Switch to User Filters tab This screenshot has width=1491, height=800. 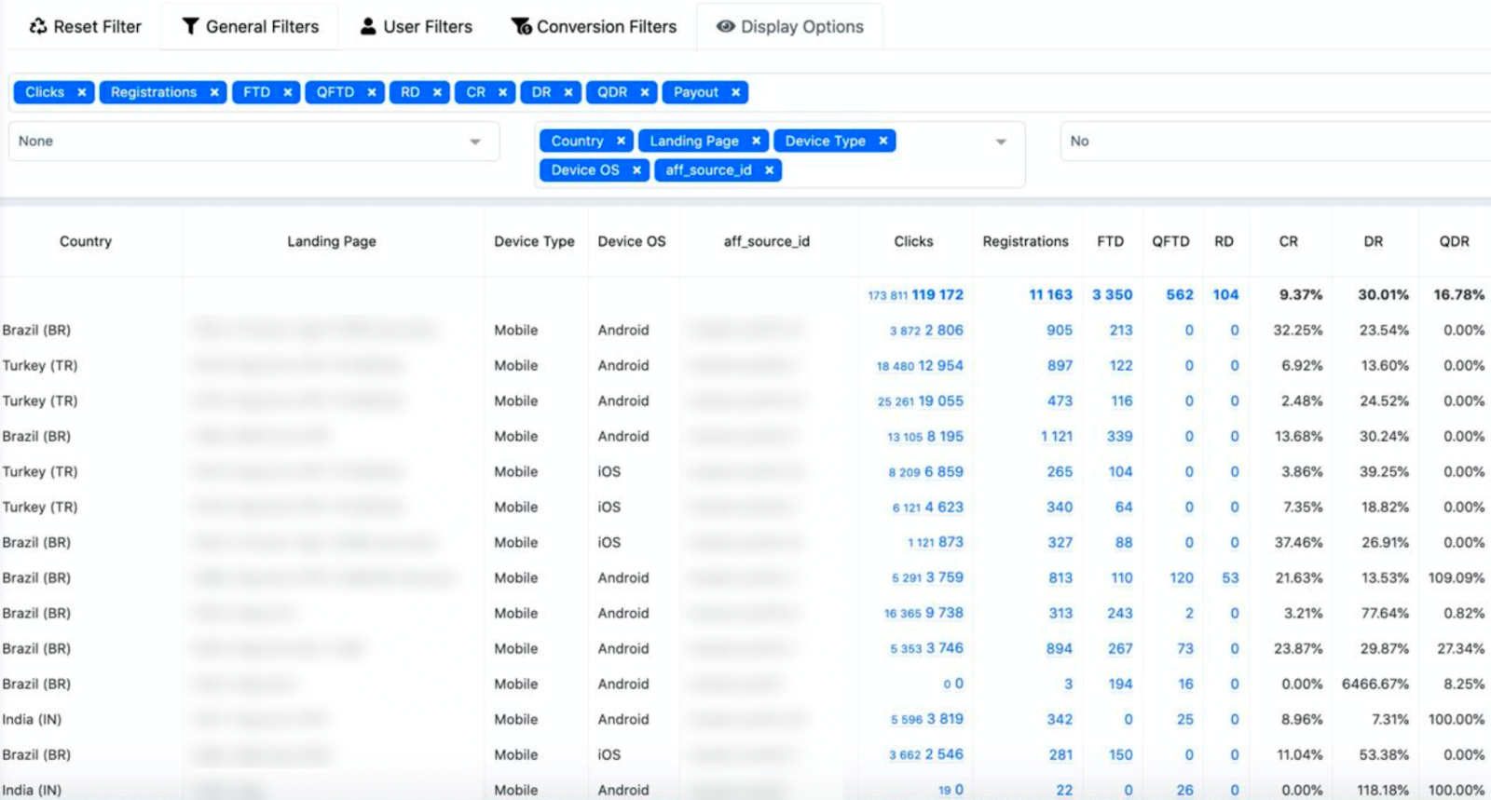417,27
